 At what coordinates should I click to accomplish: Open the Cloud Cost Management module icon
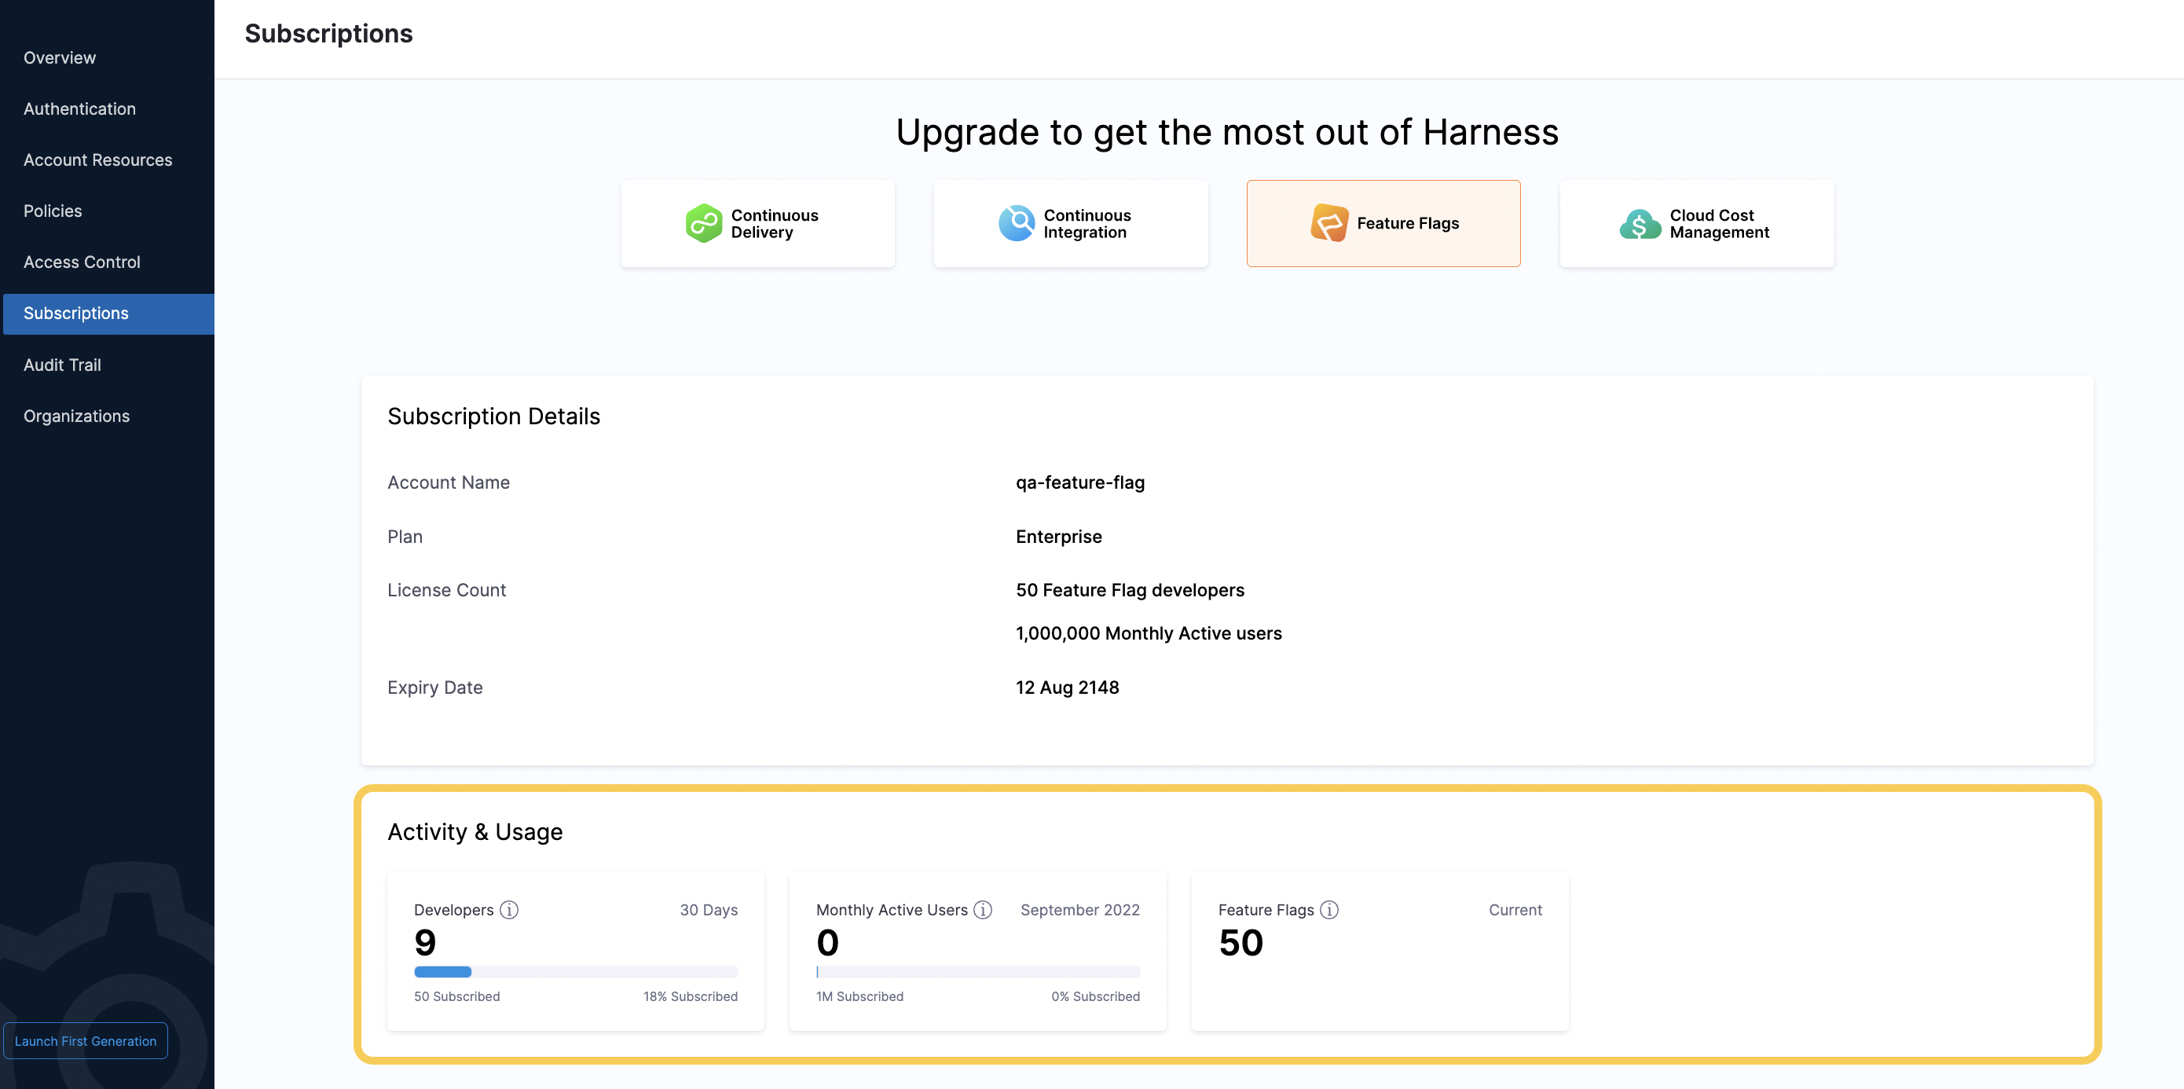pyautogui.click(x=1640, y=222)
